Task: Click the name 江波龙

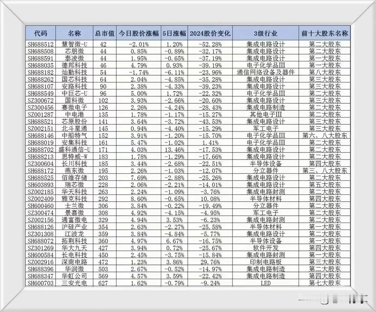Action: 75,234
